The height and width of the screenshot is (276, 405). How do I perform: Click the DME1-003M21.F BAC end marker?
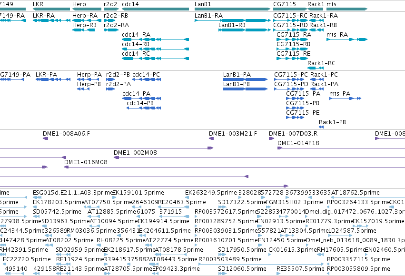point(211,138)
